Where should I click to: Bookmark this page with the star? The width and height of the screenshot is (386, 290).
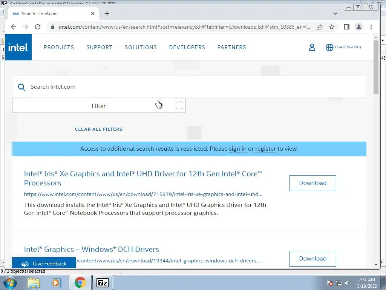pyautogui.click(x=332, y=27)
